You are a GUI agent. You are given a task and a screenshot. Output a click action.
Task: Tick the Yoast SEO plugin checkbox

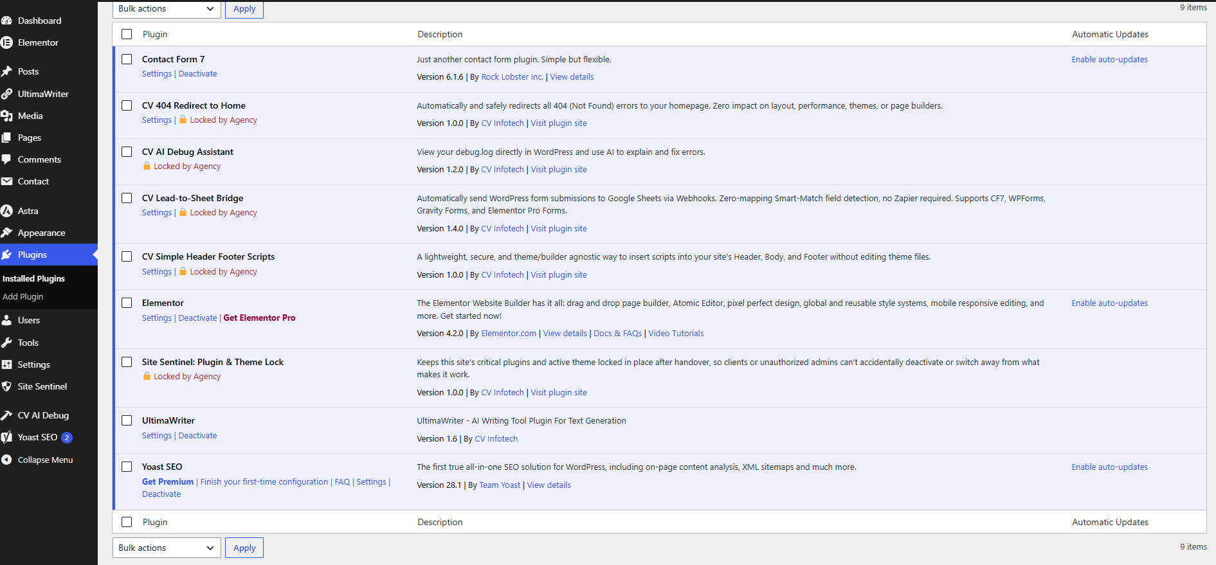point(127,467)
